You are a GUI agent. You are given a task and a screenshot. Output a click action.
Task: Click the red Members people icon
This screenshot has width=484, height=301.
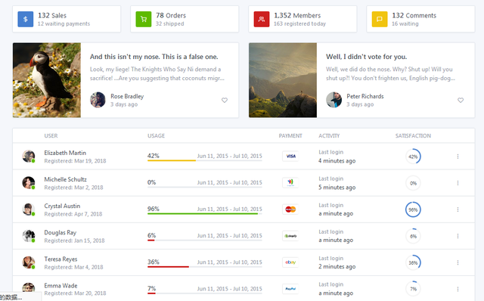click(x=262, y=19)
